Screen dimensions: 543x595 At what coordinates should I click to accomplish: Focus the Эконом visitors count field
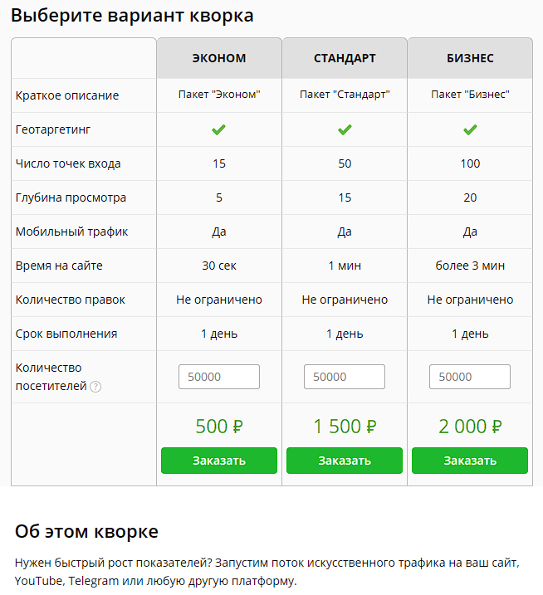[219, 377]
